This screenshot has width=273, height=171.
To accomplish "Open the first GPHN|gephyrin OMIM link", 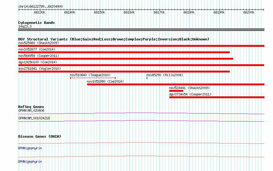I will coord(30,148).
